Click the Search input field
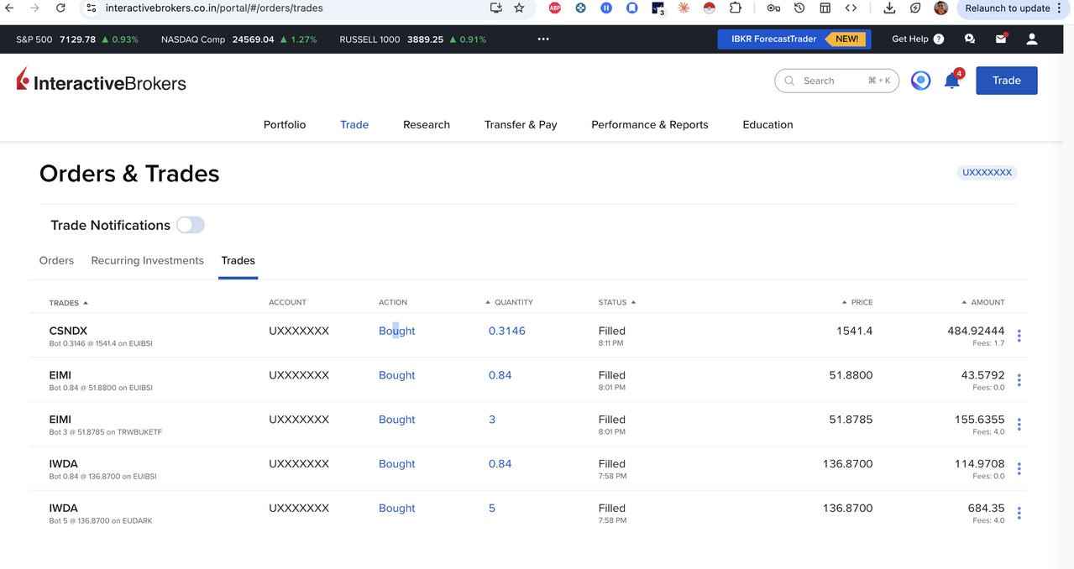The height and width of the screenshot is (569, 1074). (x=836, y=81)
